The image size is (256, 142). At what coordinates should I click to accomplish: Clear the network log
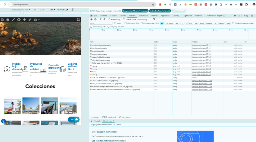(x=95, y=19)
